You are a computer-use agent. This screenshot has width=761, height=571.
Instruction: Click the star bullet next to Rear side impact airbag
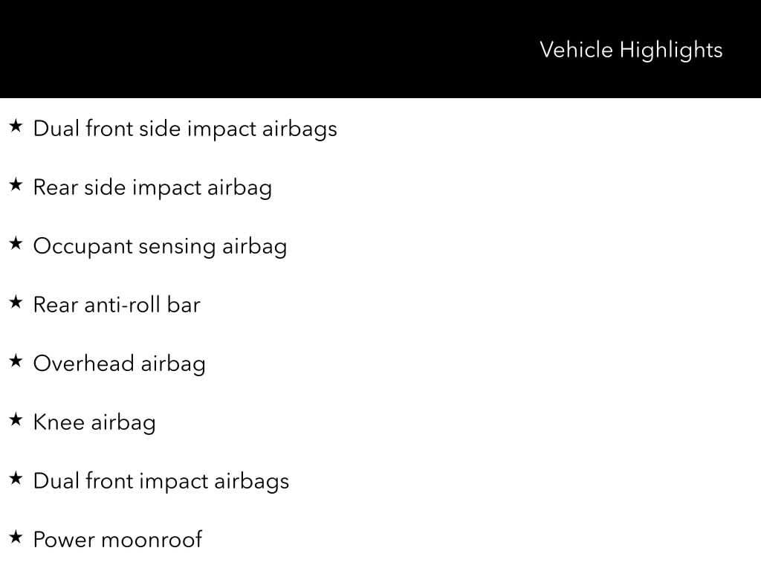16,185
